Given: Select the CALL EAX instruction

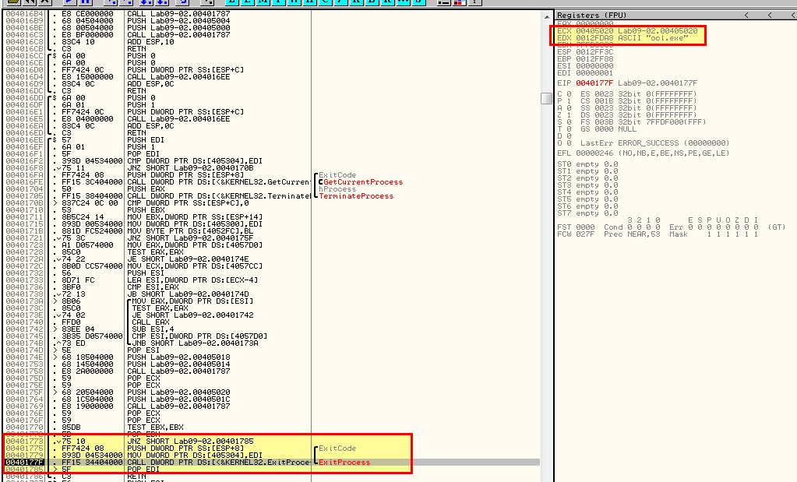Looking at the screenshot, I should [x=150, y=322].
